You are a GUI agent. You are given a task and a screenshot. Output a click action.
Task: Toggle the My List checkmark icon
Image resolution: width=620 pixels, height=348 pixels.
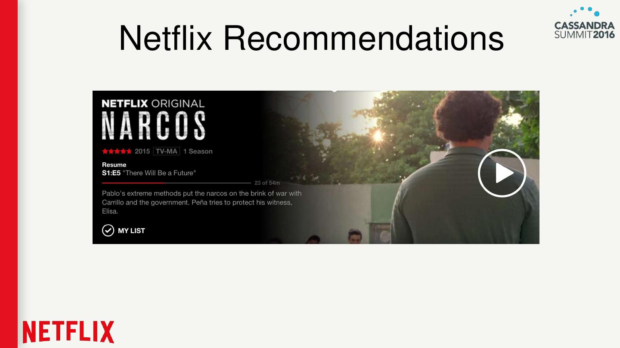pyautogui.click(x=108, y=231)
